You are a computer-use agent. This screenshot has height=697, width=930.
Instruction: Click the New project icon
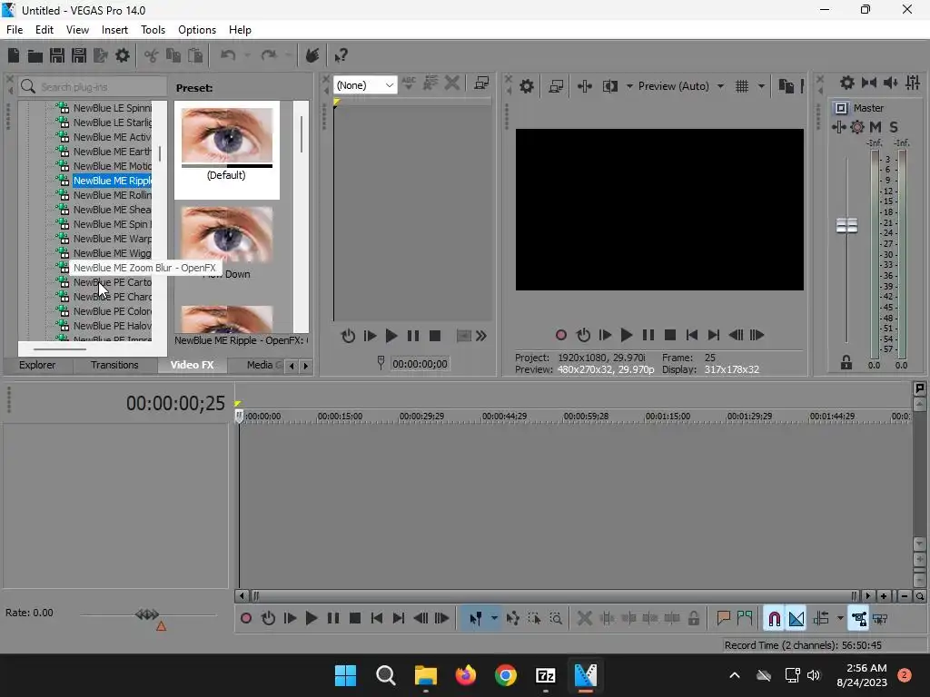(x=14, y=55)
